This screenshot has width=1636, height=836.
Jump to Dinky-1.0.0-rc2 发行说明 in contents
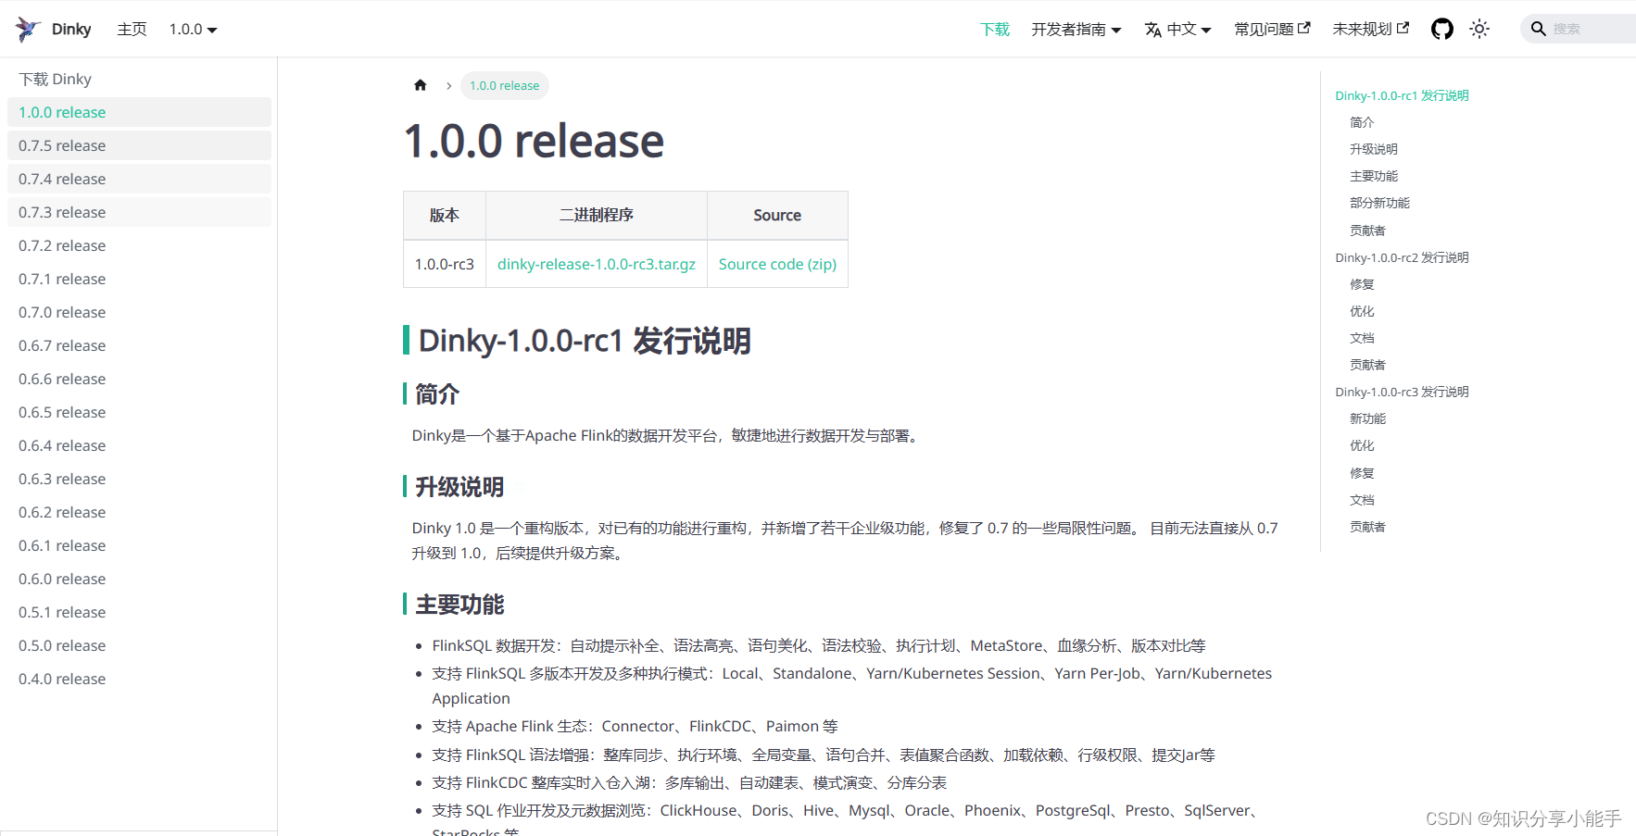1402,257
